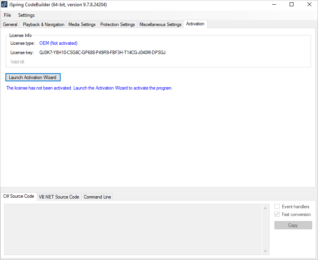Click the License Info group title
The height and width of the screenshot is (260, 318).
[21, 35]
